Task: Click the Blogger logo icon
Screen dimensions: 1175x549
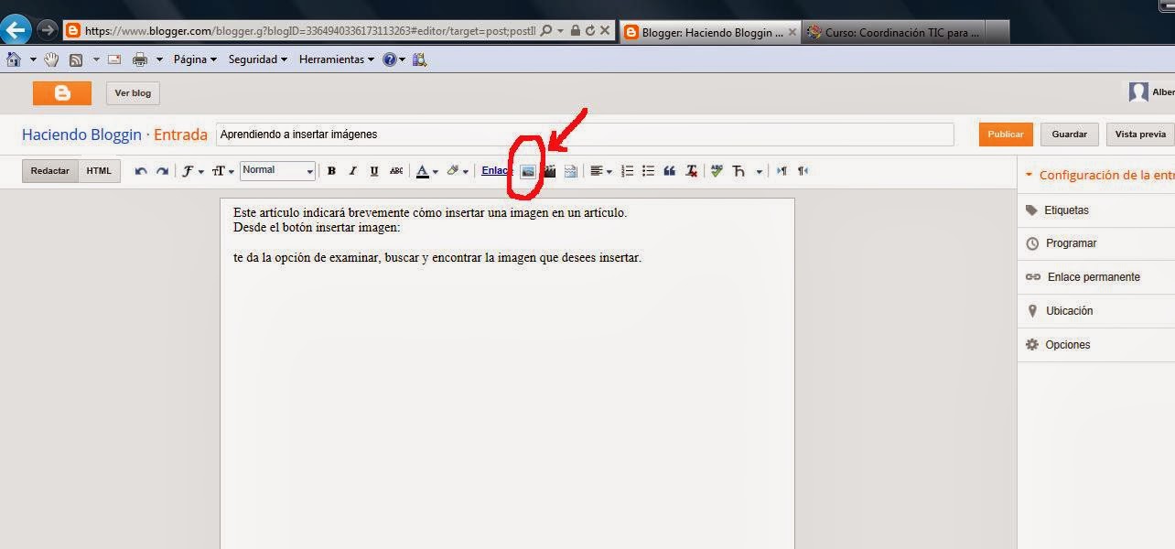Action: click(61, 92)
